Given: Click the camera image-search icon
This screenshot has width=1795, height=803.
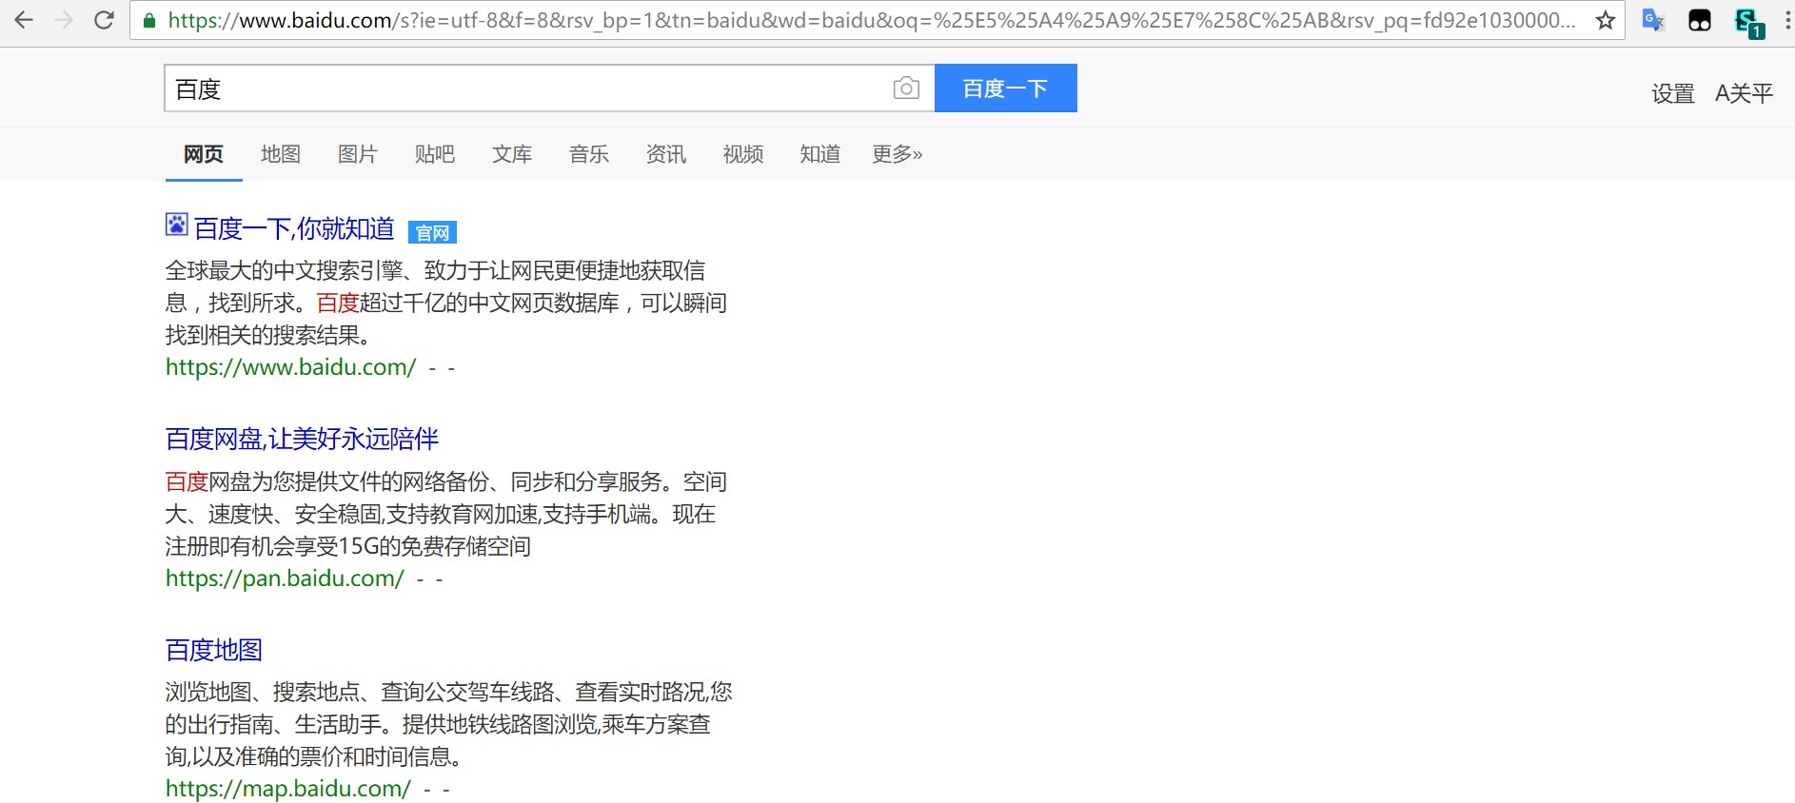Looking at the screenshot, I should point(906,88).
